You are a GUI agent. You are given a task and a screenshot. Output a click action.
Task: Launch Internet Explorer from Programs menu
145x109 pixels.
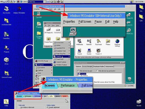coord(62,62)
